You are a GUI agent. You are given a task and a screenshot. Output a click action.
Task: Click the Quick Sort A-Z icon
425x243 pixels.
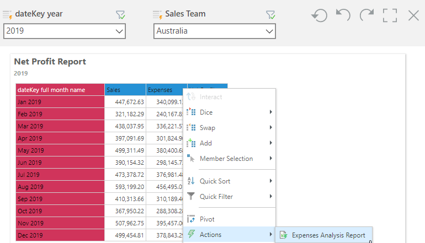pos(191,181)
